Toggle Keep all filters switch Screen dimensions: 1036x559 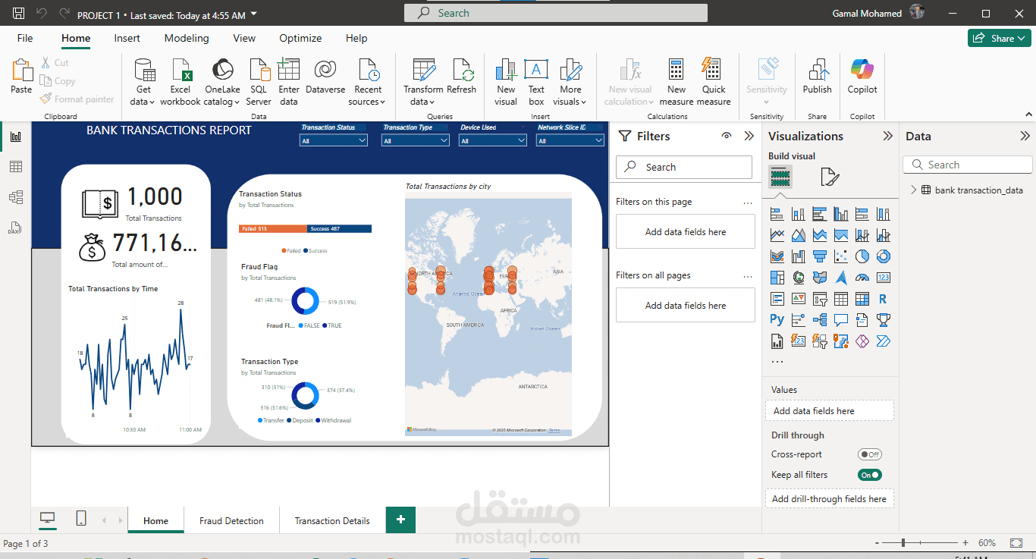pos(869,475)
